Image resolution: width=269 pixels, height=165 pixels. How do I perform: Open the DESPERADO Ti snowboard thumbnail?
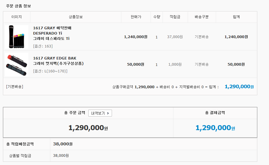(17, 37)
